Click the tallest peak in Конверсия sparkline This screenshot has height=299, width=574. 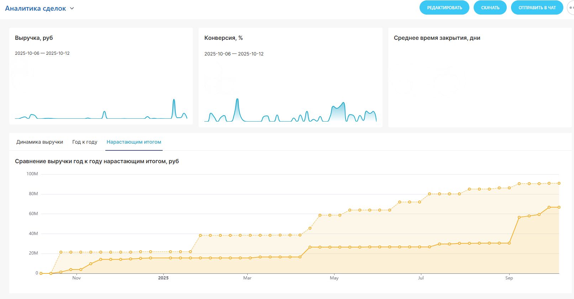(x=237, y=100)
